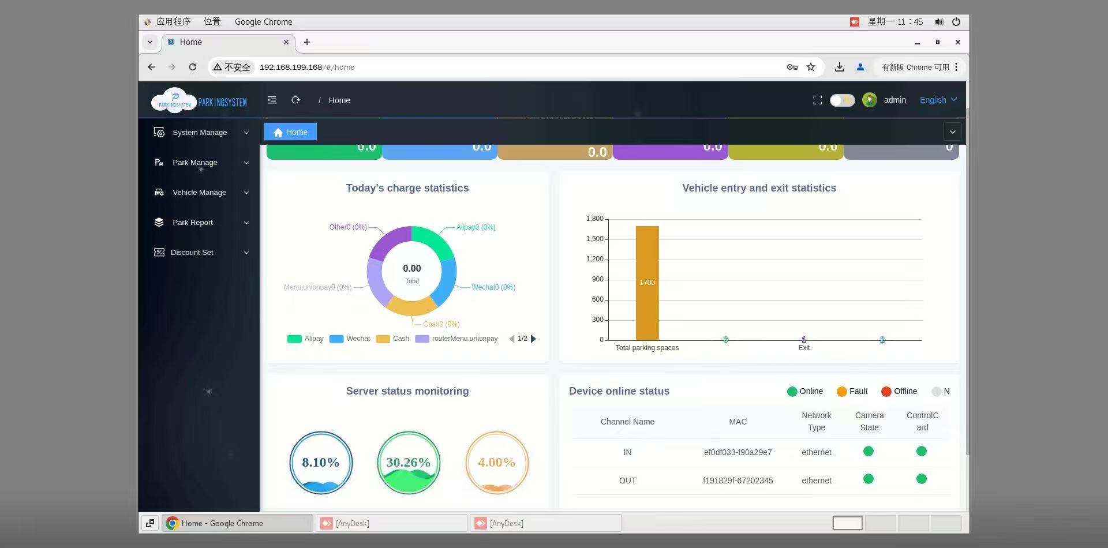Bookmark the page with Chrome's star icon
The image size is (1108, 548).
point(811,67)
